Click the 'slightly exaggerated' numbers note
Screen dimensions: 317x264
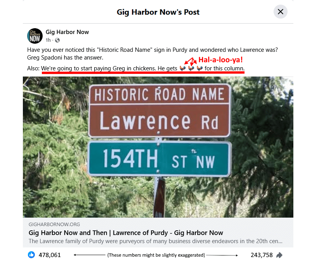[x=156, y=255]
